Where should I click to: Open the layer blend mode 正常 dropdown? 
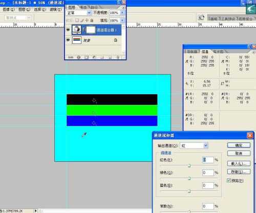79,13
